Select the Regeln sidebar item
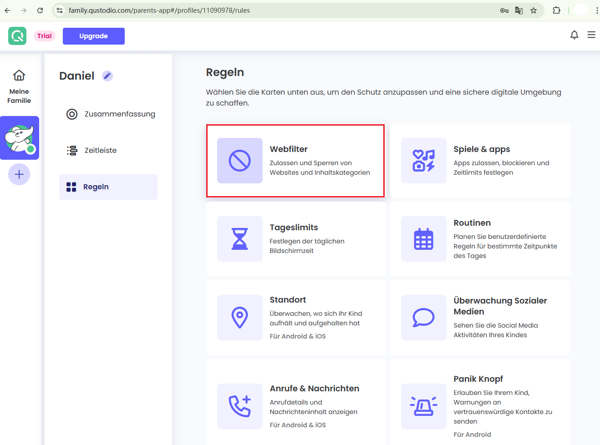600x445 pixels. tap(108, 187)
